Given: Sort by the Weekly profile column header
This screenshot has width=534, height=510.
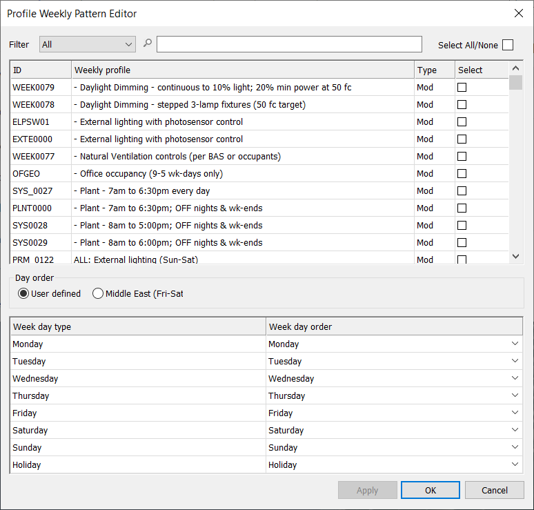Looking at the screenshot, I should click(x=243, y=70).
